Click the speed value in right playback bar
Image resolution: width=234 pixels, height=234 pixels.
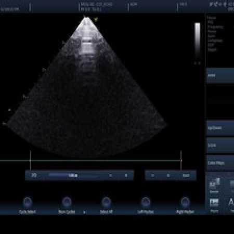[x=186, y=175]
